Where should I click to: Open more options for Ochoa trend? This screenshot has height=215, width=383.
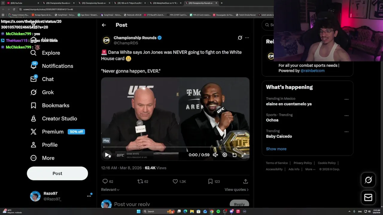[346, 116]
